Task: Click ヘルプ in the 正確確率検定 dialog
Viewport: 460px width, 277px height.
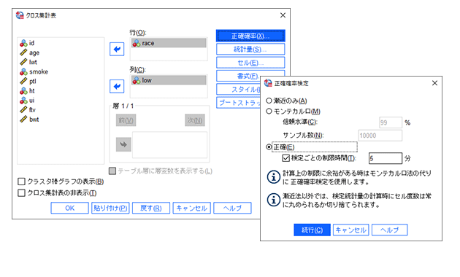Action: pos(390,230)
